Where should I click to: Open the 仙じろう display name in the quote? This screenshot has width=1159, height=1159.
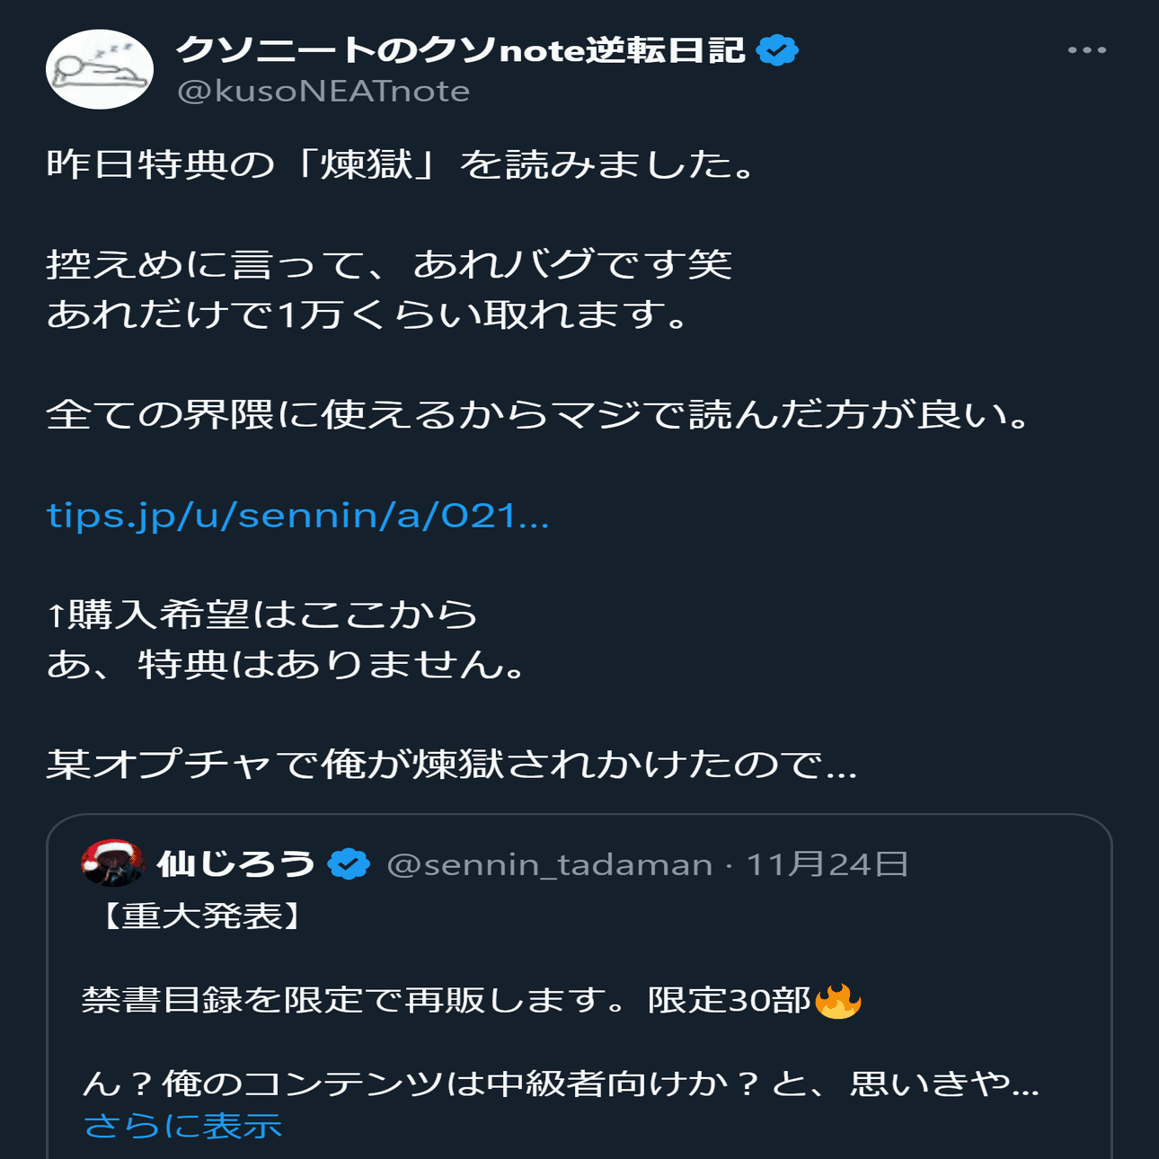(x=236, y=864)
